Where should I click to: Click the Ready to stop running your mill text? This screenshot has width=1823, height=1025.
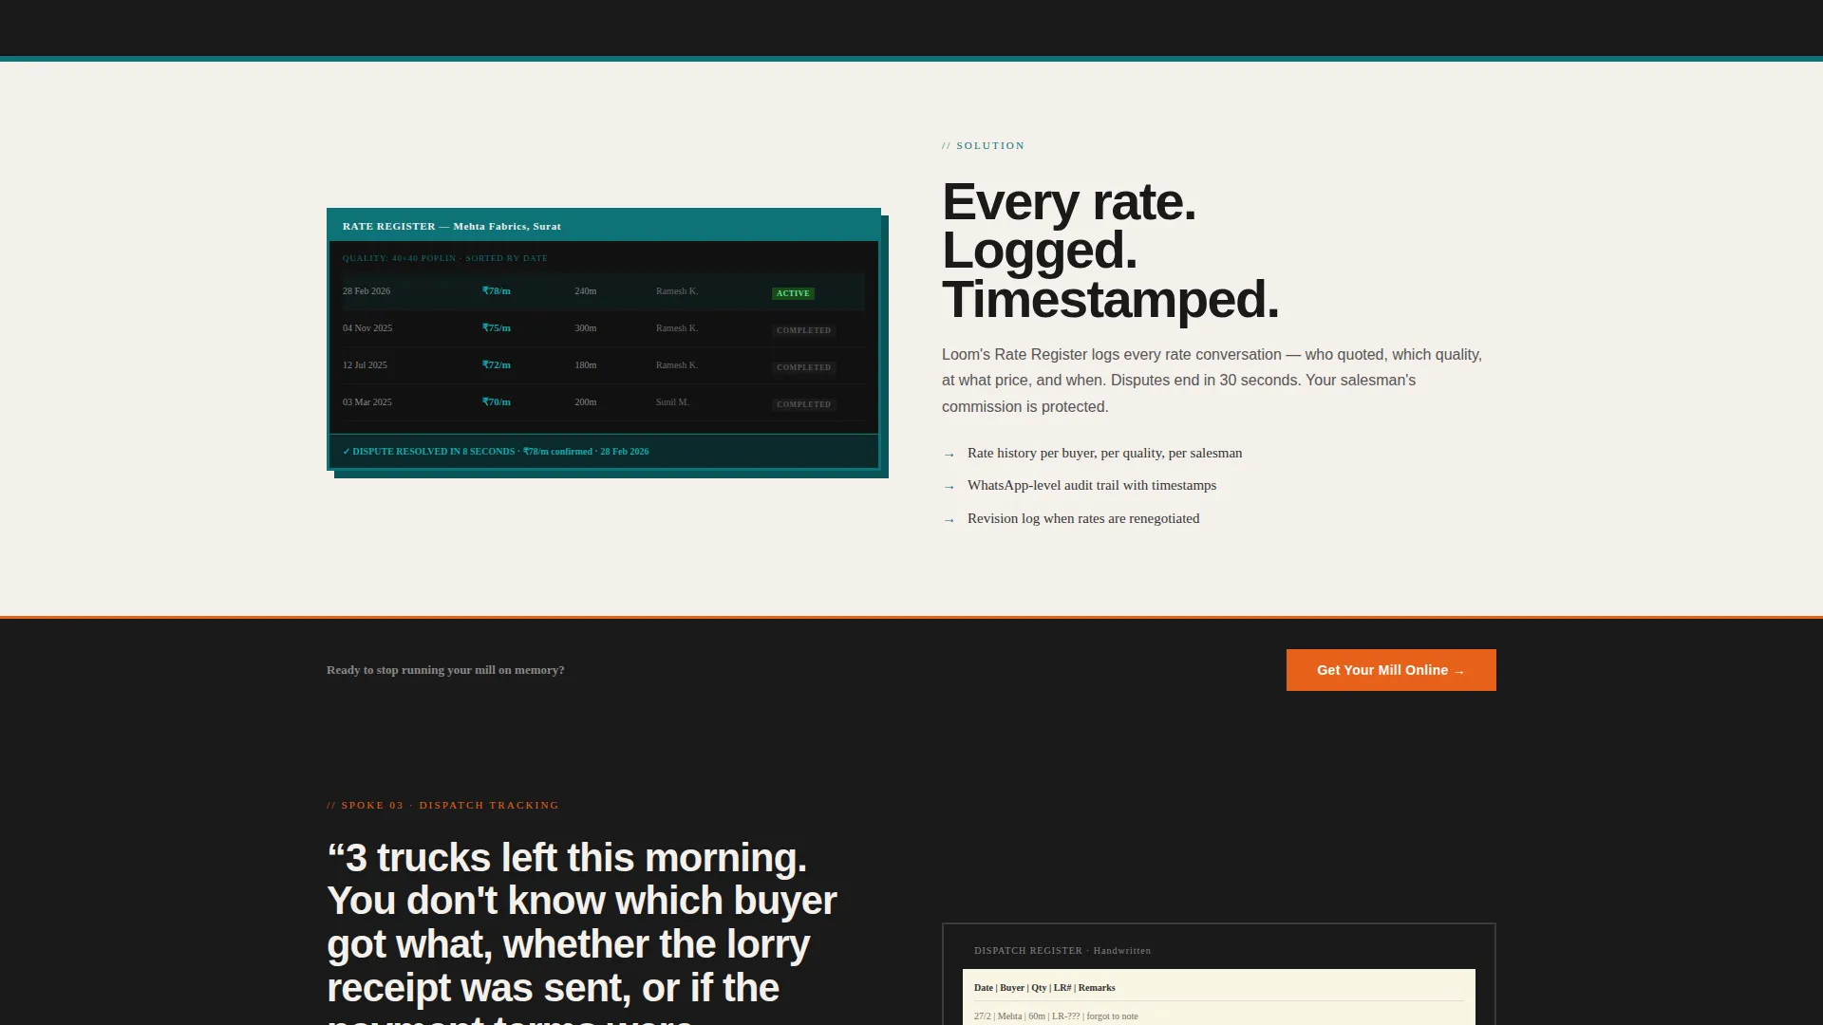coord(445,670)
